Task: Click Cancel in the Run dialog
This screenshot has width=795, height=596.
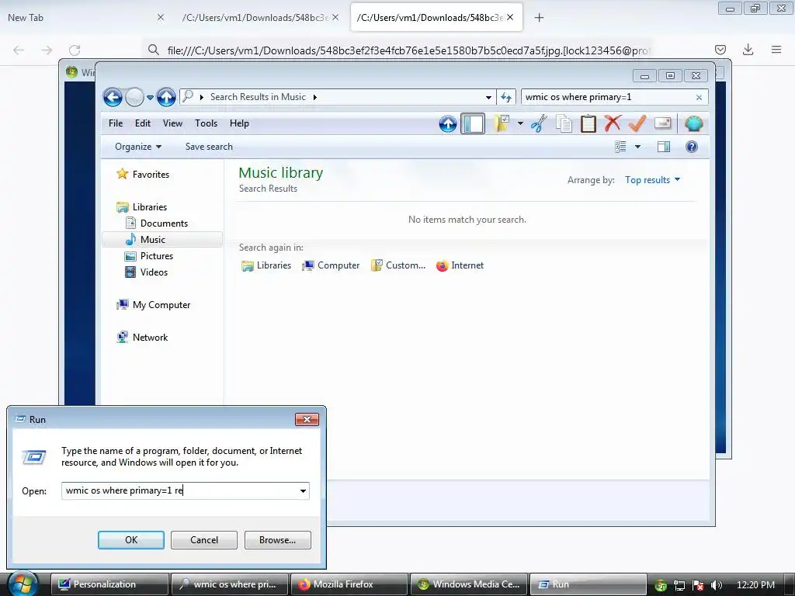Action: pyautogui.click(x=204, y=540)
